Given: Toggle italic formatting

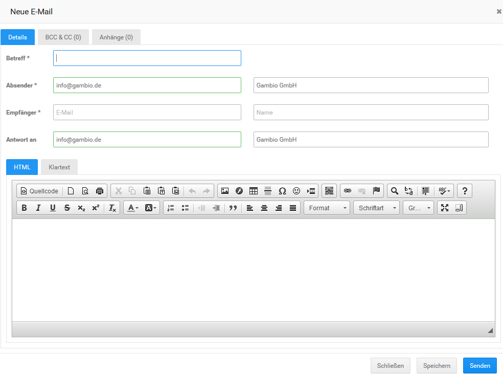Looking at the screenshot, I should [38, 208].
